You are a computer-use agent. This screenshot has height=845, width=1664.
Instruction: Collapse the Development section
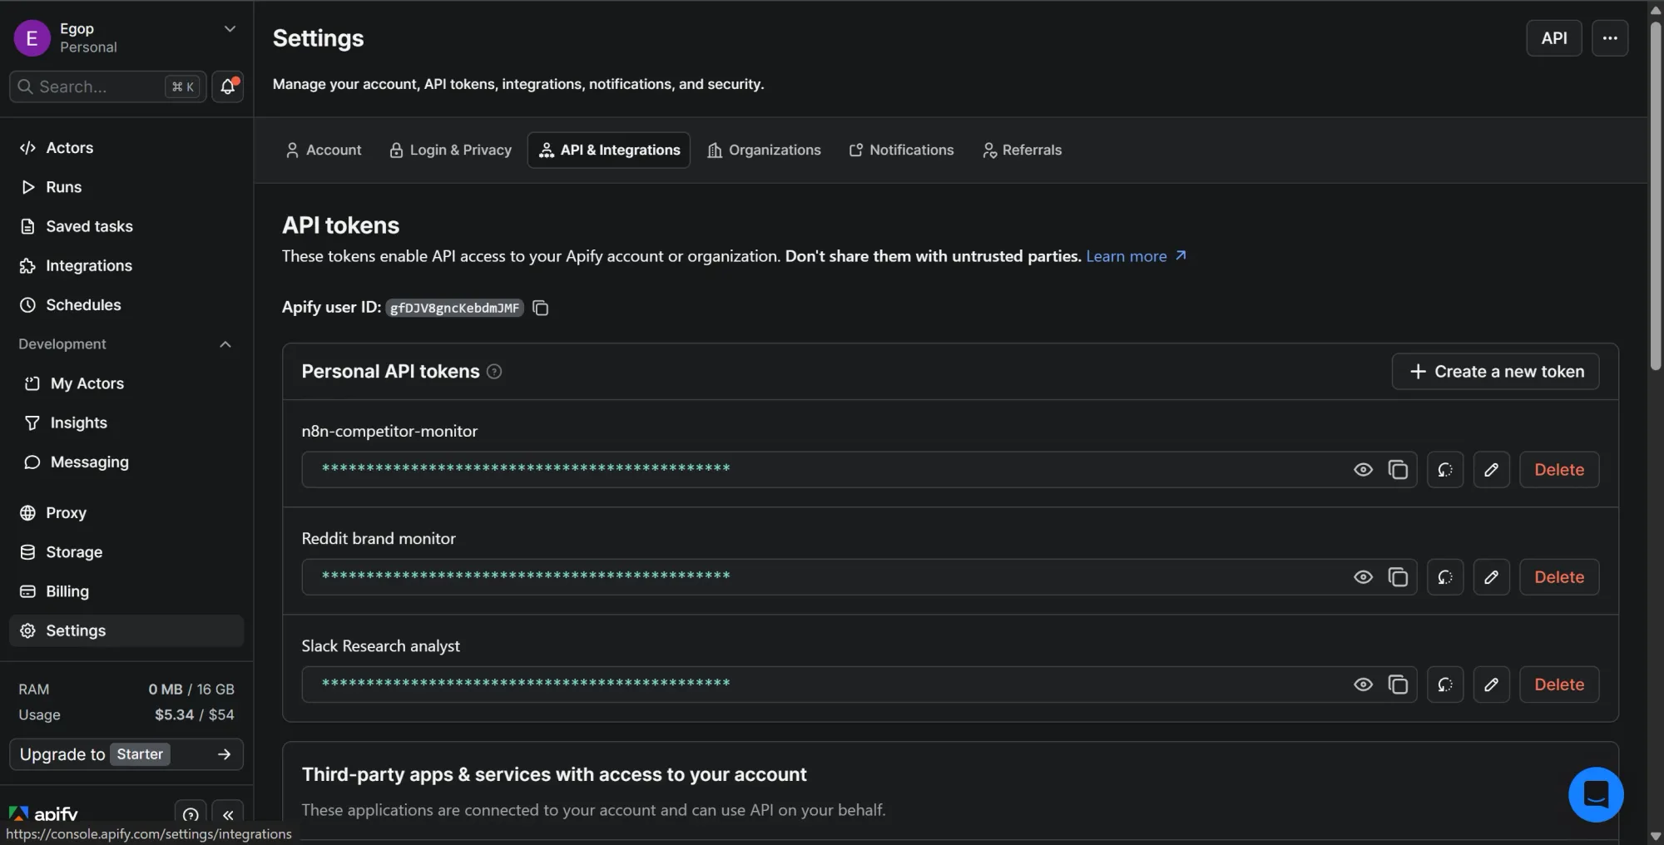pos(225,344)
